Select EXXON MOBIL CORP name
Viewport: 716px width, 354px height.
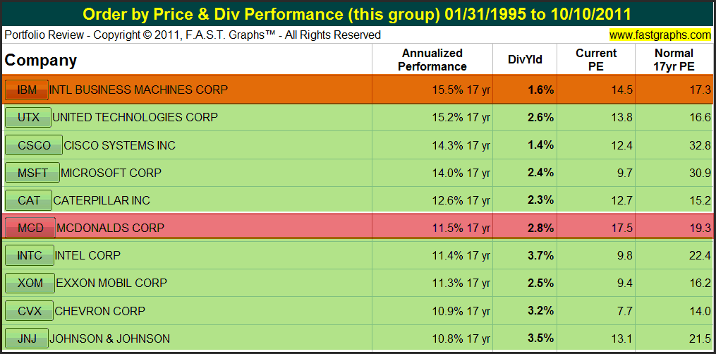point(111,283)
